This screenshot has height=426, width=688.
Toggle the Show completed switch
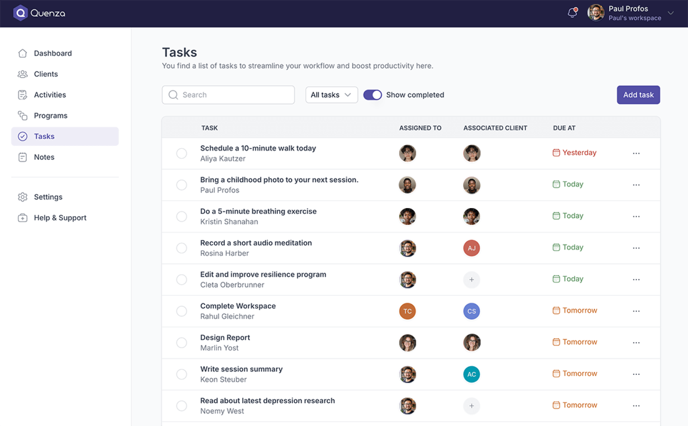[372, 95]
